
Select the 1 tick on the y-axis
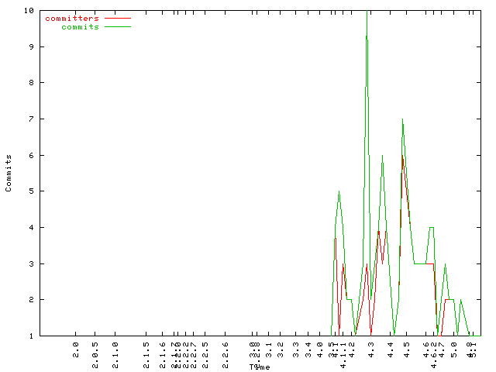tap(29, 336)
